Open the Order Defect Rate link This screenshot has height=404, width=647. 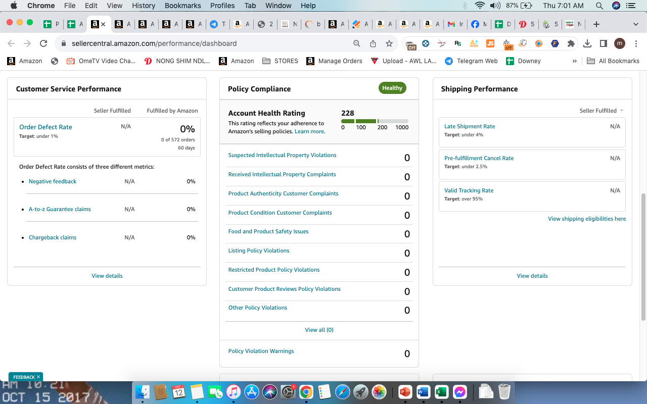[x=45, y=127]
